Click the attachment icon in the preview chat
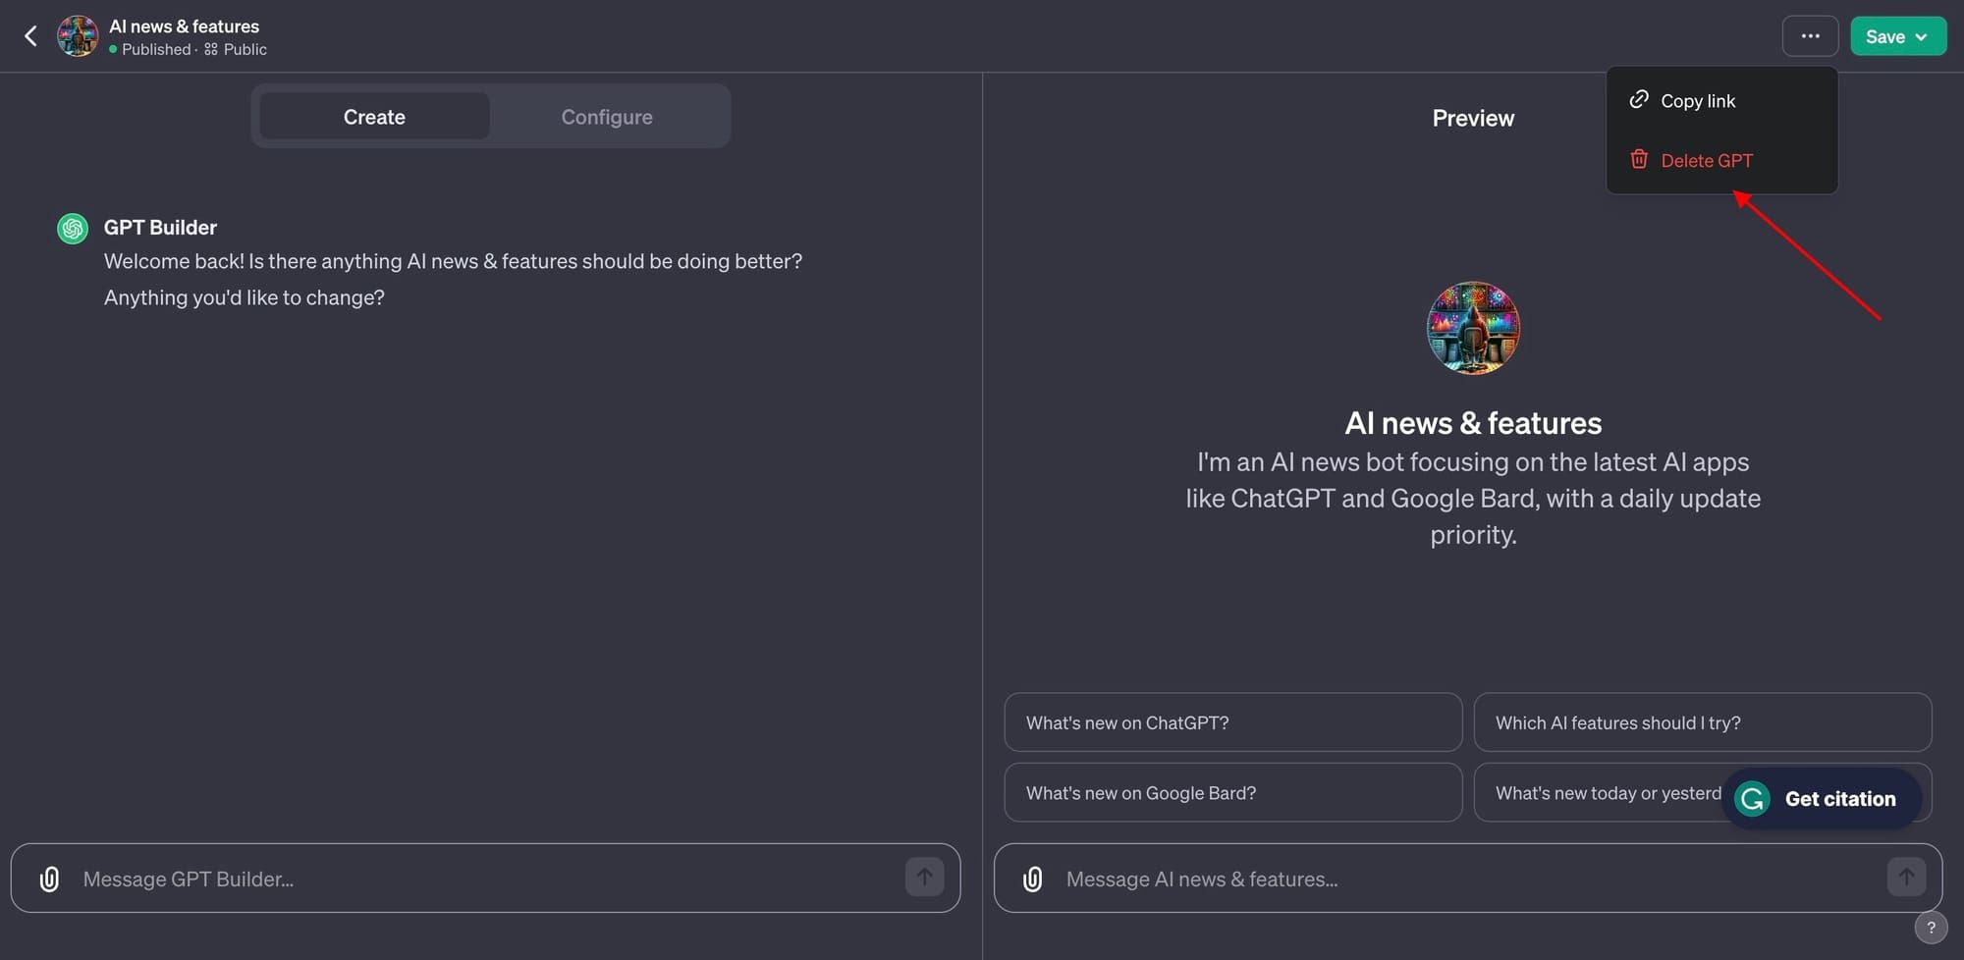This screenshot has width=1964, height=960. point(1032,879)
